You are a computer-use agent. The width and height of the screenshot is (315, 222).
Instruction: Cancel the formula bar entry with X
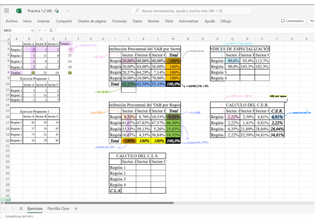pos(40,30)
